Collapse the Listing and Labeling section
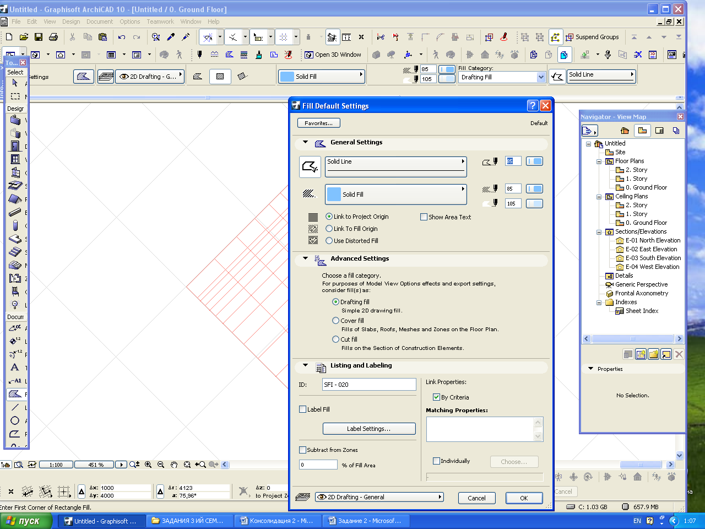Screen dimensions: 705x529 (305, 365)
